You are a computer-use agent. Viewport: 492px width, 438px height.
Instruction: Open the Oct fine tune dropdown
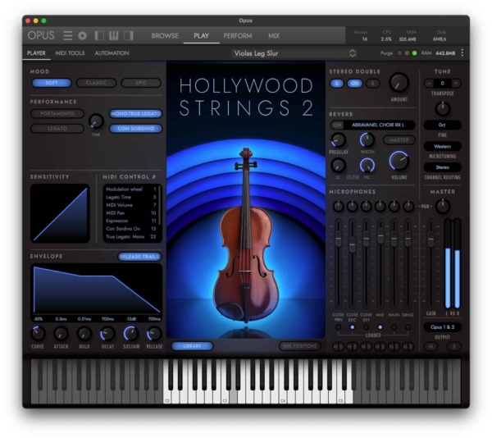click(x=443, y=125)
